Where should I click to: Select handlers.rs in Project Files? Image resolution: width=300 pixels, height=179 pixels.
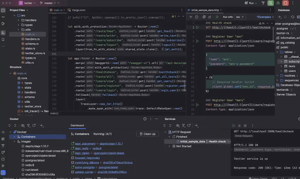coord(32,39)
